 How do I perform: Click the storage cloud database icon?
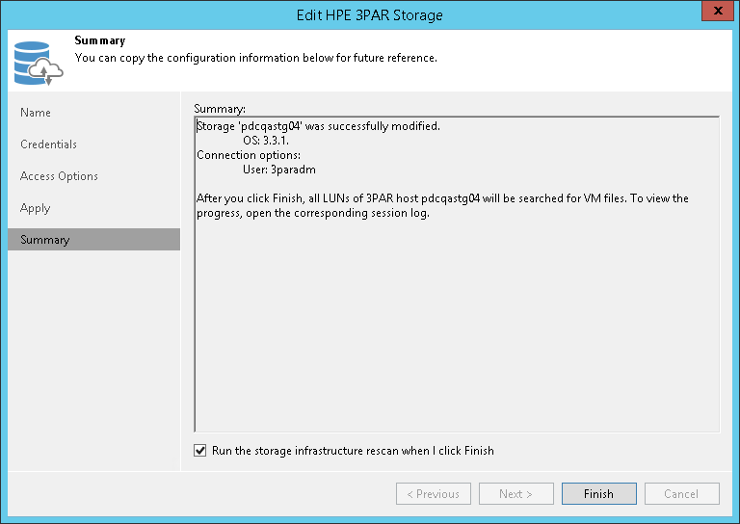tap(39, 64)
